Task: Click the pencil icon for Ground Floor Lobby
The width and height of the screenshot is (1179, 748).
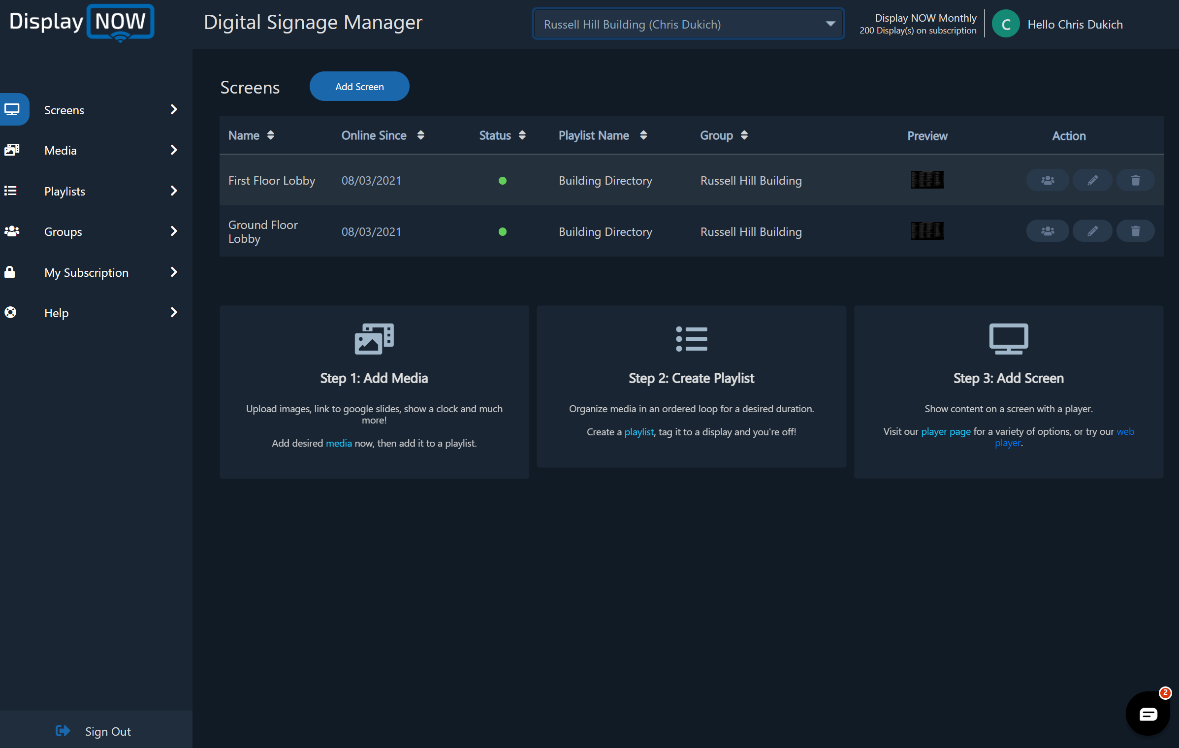Action: [x=1092, y=231]
